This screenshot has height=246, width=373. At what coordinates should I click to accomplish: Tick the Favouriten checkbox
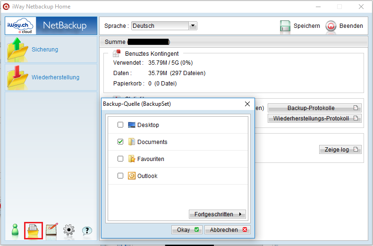(120, 159)
